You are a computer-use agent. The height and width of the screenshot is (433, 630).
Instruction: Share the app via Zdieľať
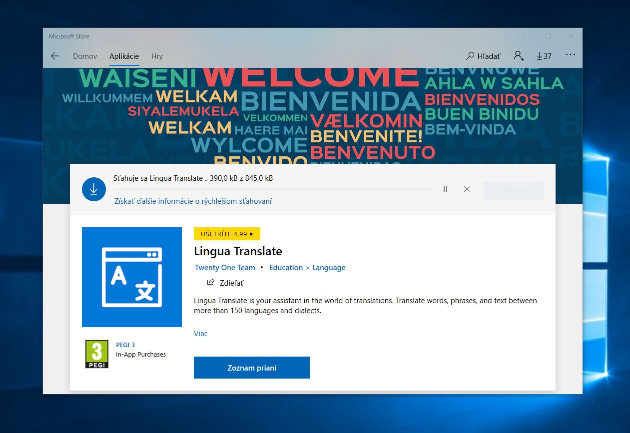click(x=225, y=283)
